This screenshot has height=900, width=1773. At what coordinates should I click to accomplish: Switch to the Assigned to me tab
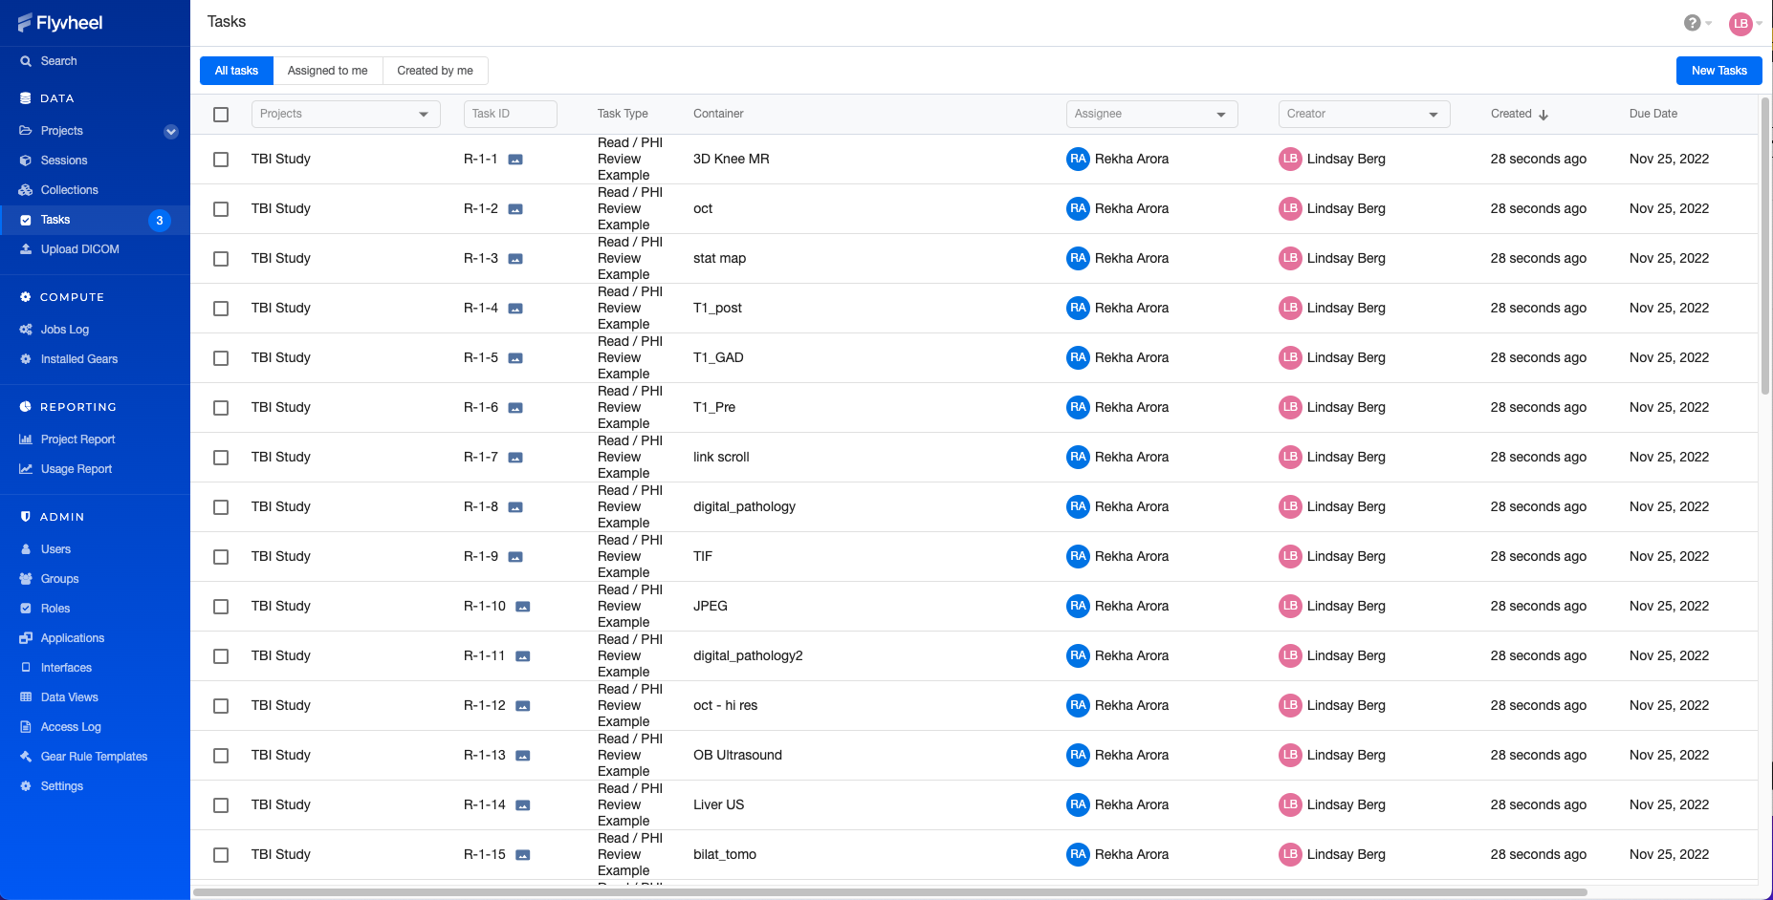tap(327, 70)
